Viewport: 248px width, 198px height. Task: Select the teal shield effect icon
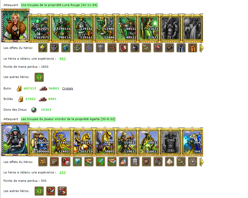[77, 162]
